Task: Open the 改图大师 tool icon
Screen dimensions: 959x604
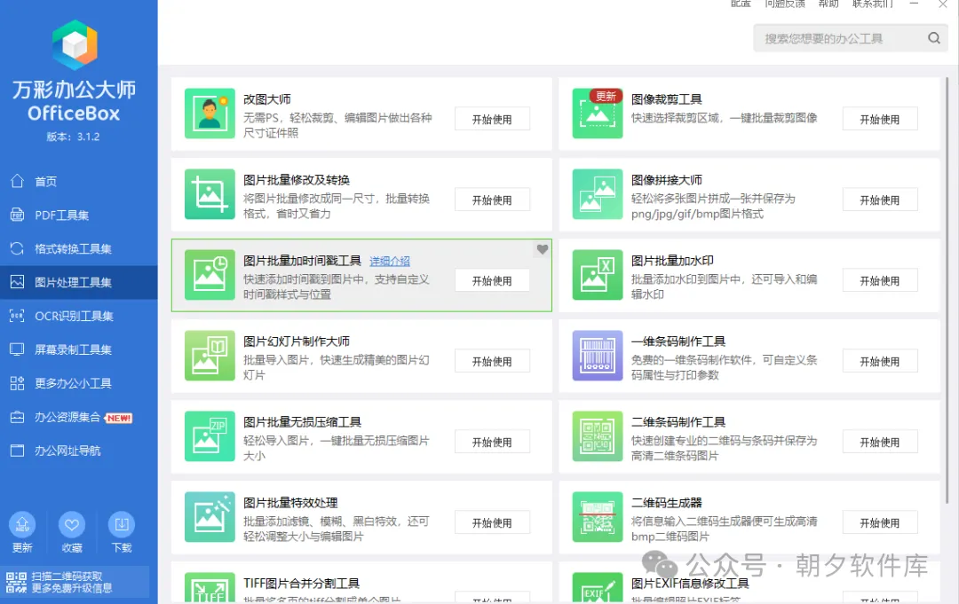Action: 210,114
